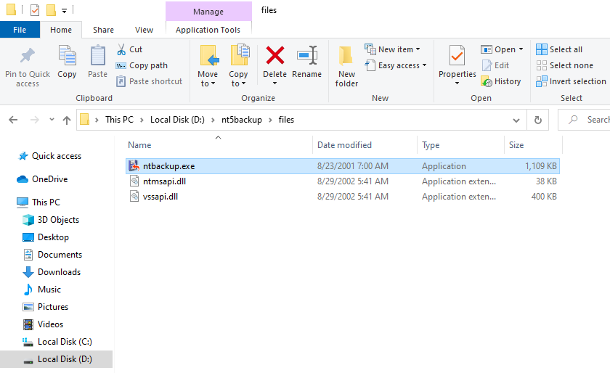The image size is (610, 373).
Task: Click the Properties checkmark icon
Action: (457, 55)
